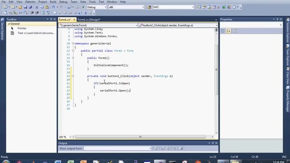Image resolution: width=290 pixels, height=163 pixels.
Task: Click the New Project toolbar icon
Action: (x=5, y=7)
